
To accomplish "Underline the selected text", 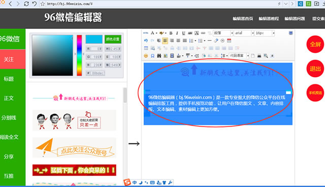I will pyautogui.click(x=183, y=33).
